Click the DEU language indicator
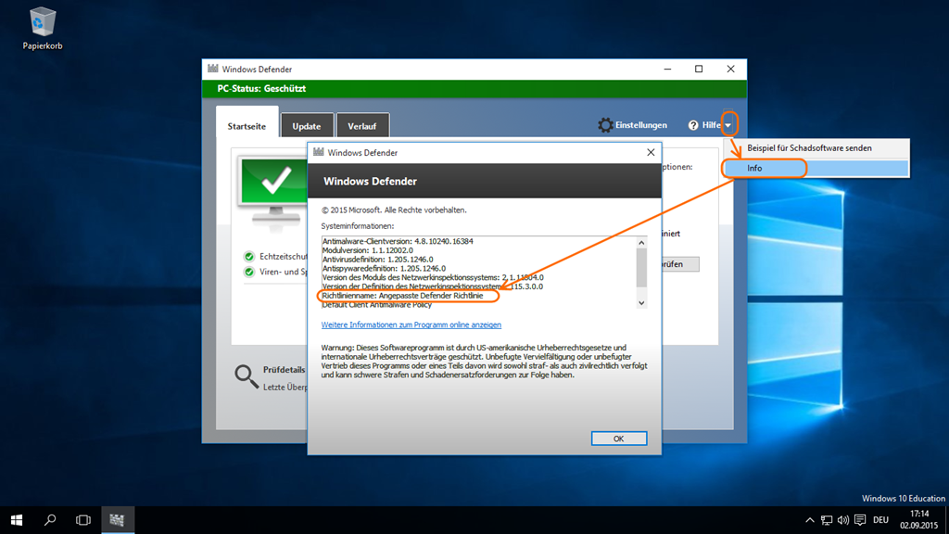 click(x=879, y=520)
